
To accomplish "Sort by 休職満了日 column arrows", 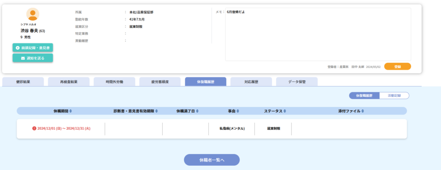I will 197,111.
